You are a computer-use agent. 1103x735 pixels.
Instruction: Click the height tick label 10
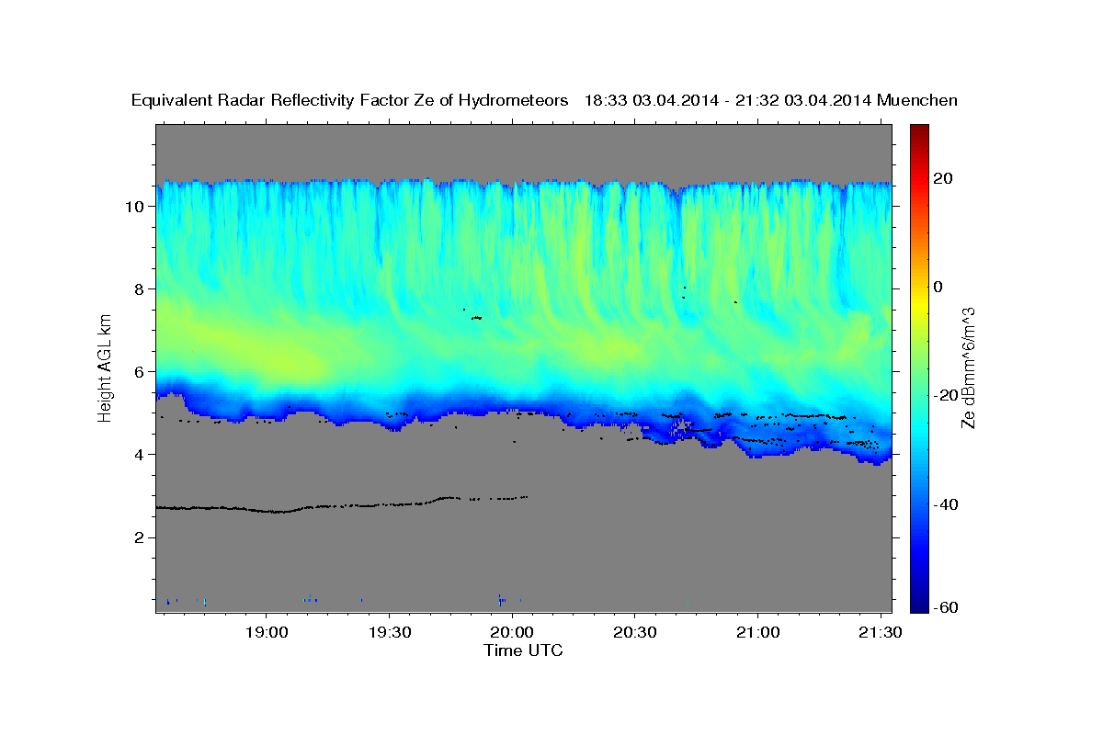136,207
